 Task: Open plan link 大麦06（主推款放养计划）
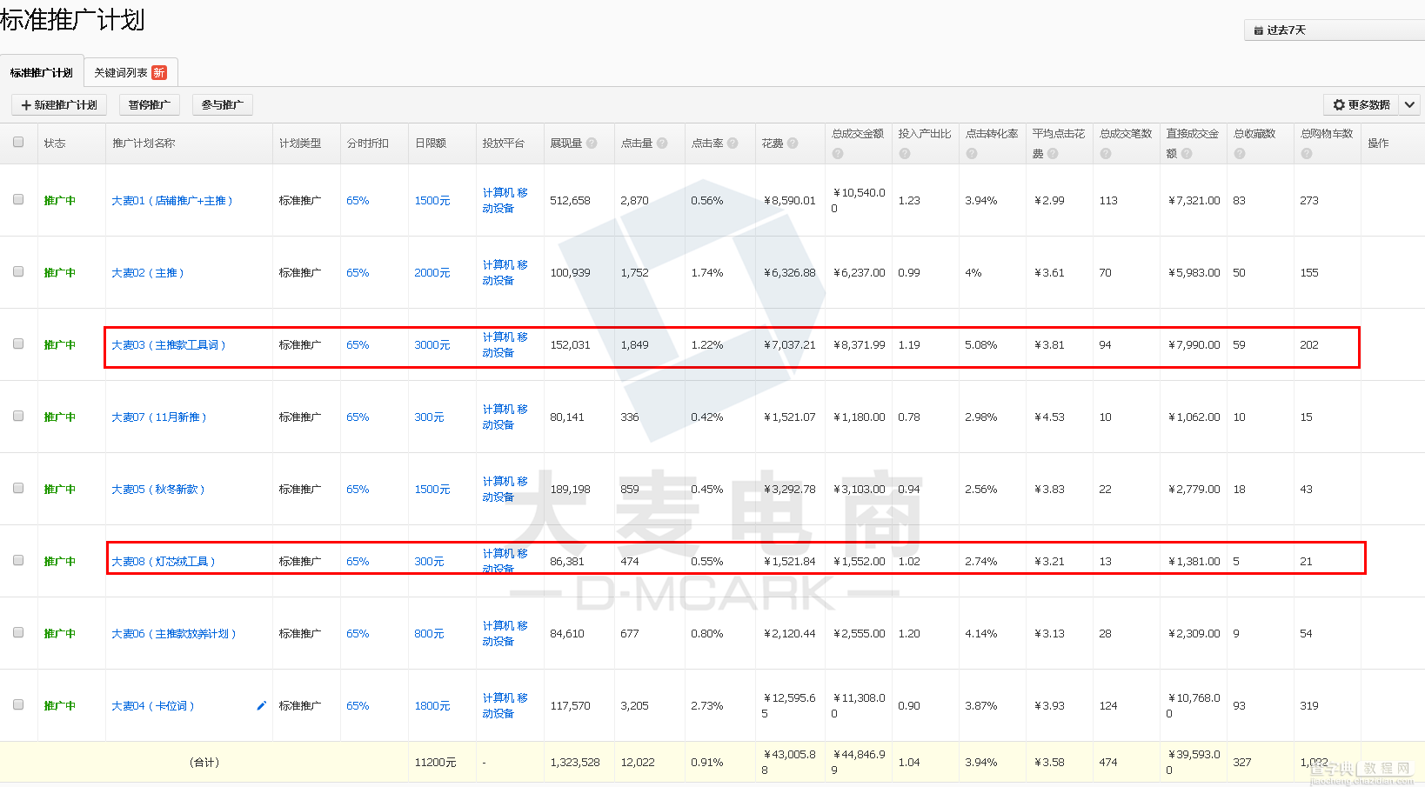click(x=174, y=634)
